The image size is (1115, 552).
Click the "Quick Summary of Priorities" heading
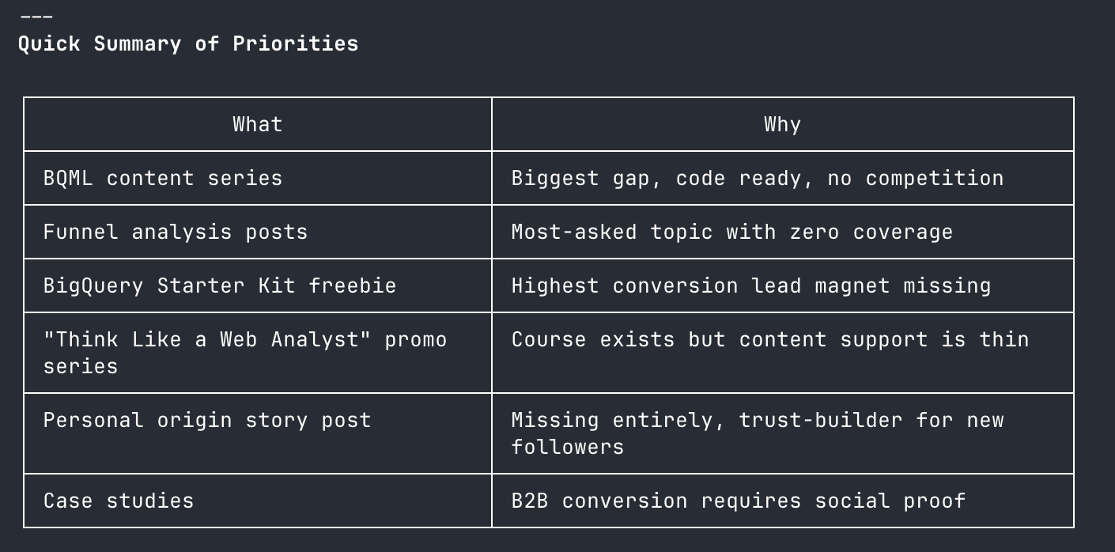pos(187,43)
